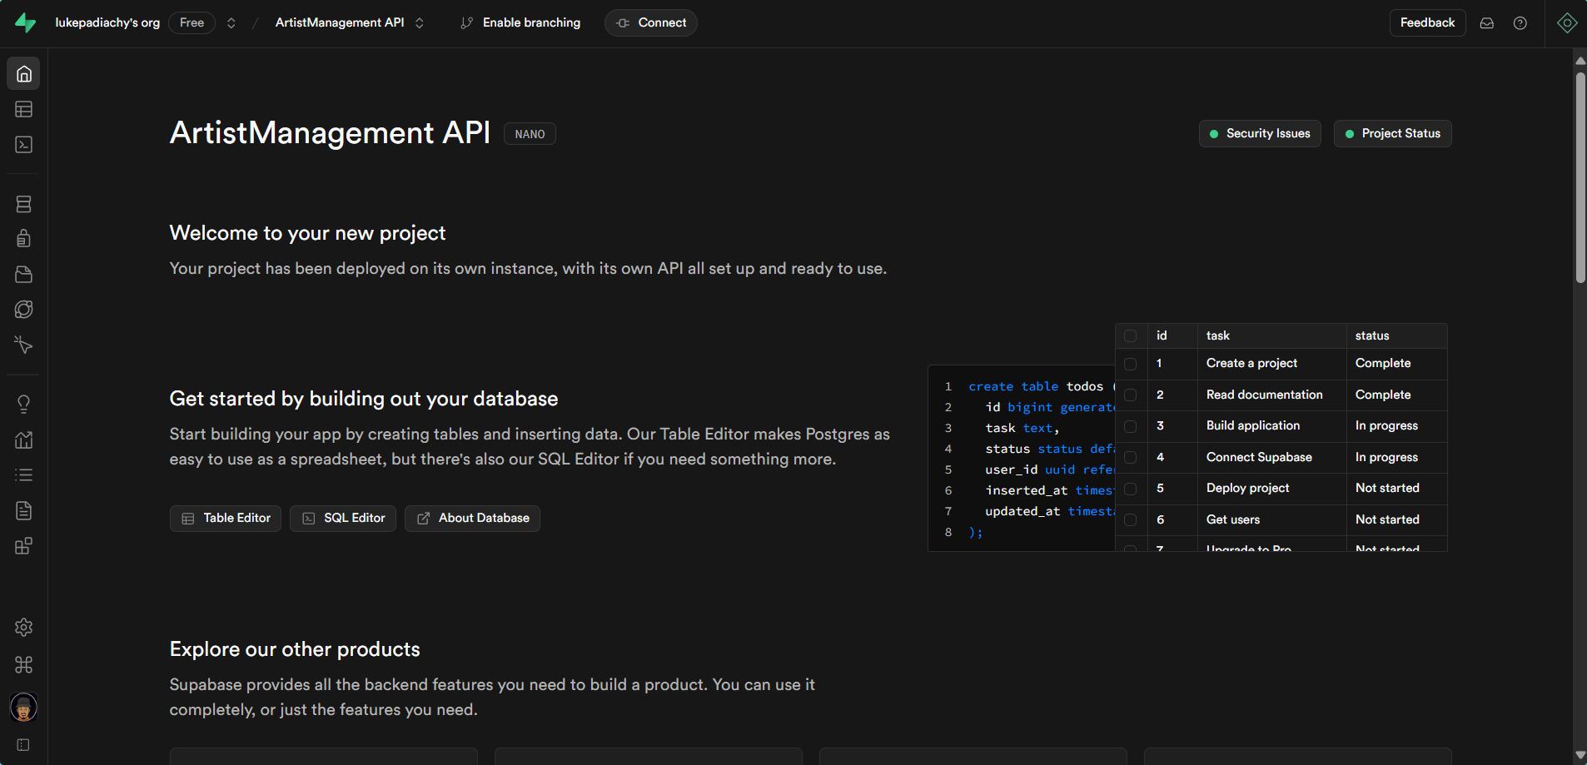
Task: Click the status column header
Action: tap(1397, 336)
